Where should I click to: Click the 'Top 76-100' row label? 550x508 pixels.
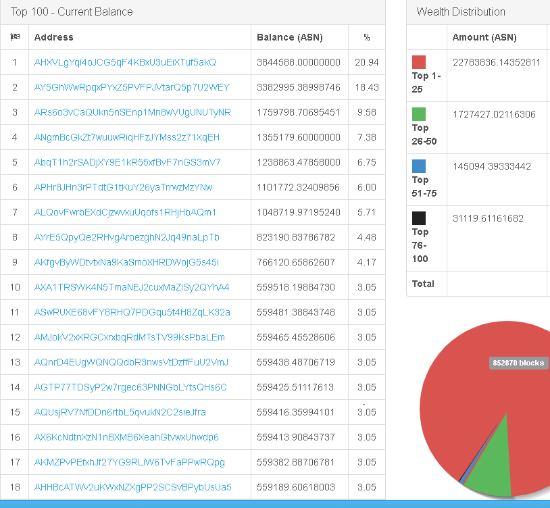coord(420,245)
